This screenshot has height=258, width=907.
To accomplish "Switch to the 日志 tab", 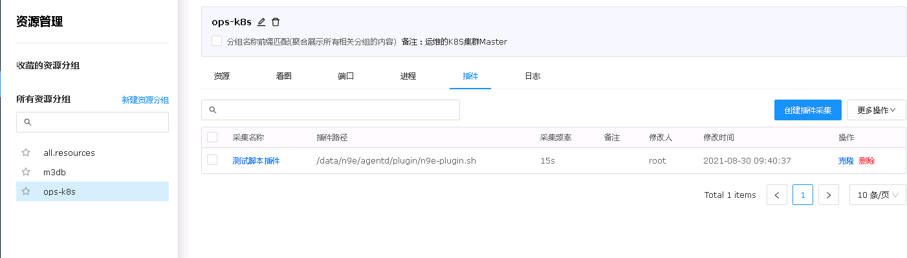I will click(x=532, y=76).
